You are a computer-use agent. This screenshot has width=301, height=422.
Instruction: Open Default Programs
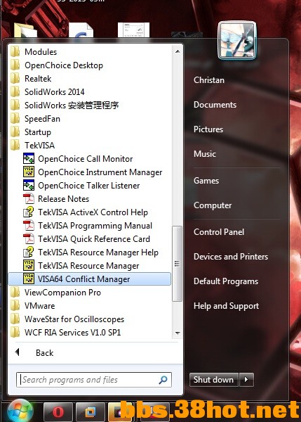coord(226,281)
